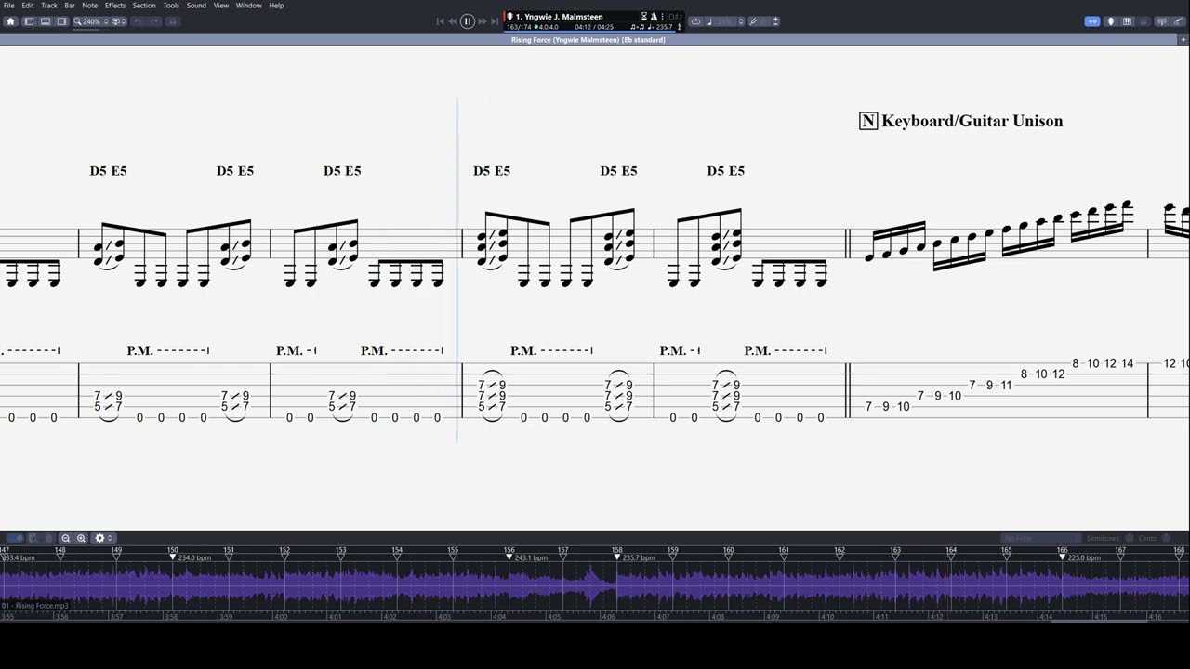Click the Undo arrow button
The width and height of the screenshot is (1190, 669).
point(138,21)
